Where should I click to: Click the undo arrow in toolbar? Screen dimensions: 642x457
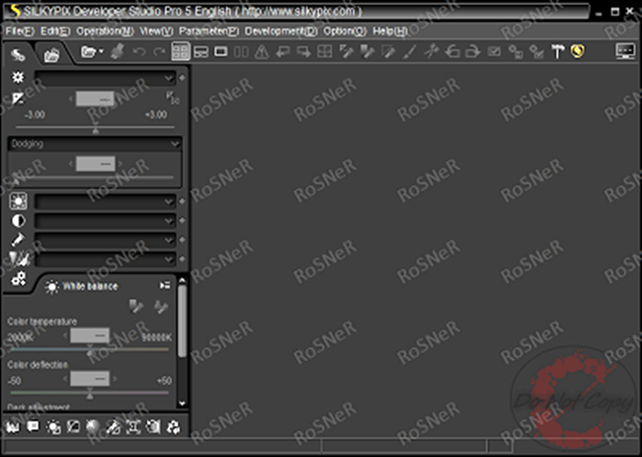click(x=138, y=51)
